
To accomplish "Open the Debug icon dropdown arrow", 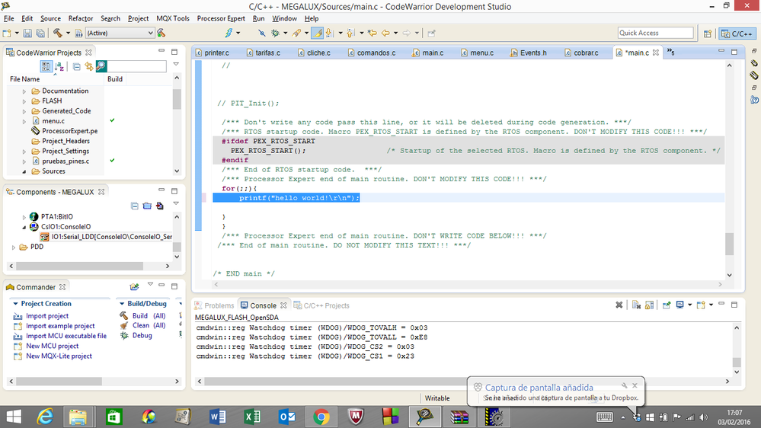I will click(285, 33).
